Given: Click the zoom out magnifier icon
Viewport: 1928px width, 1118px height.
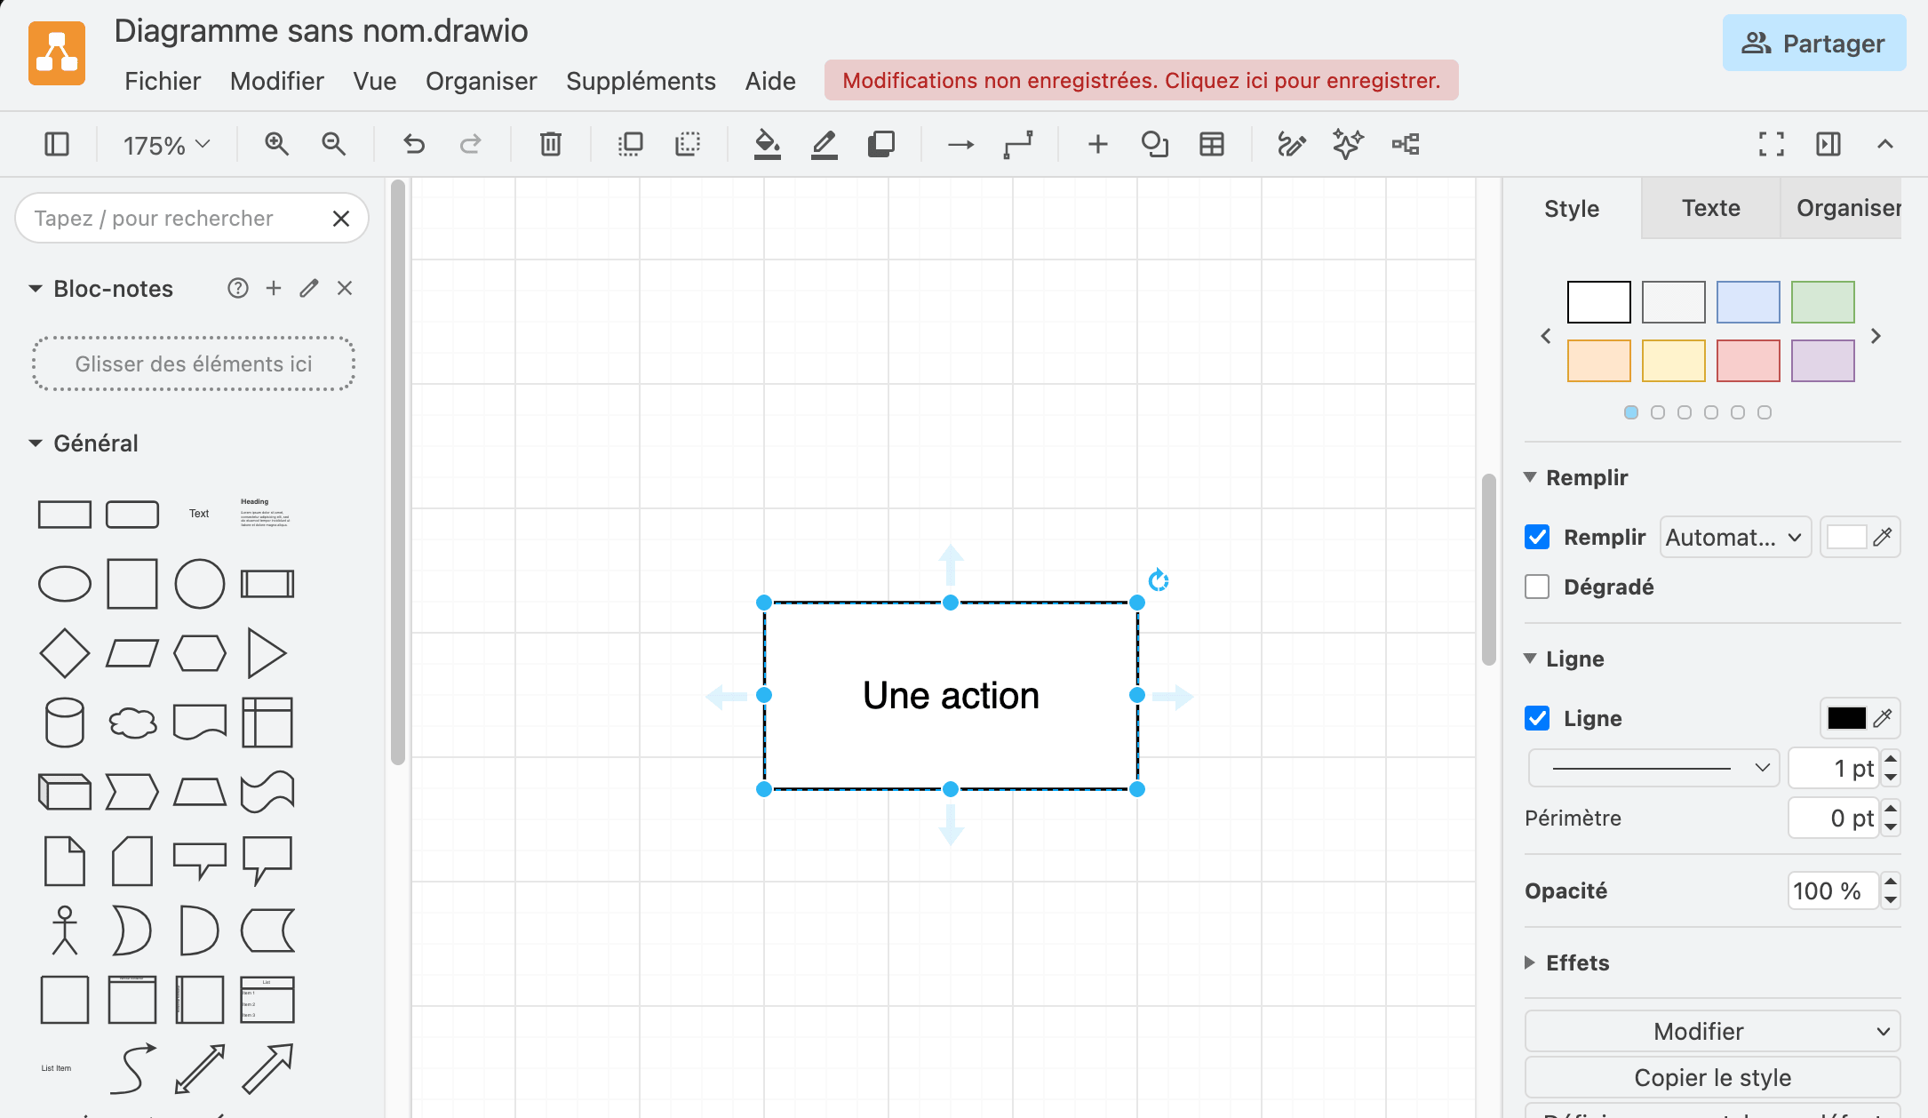Looking at the screenshot, I should point(334,144).
